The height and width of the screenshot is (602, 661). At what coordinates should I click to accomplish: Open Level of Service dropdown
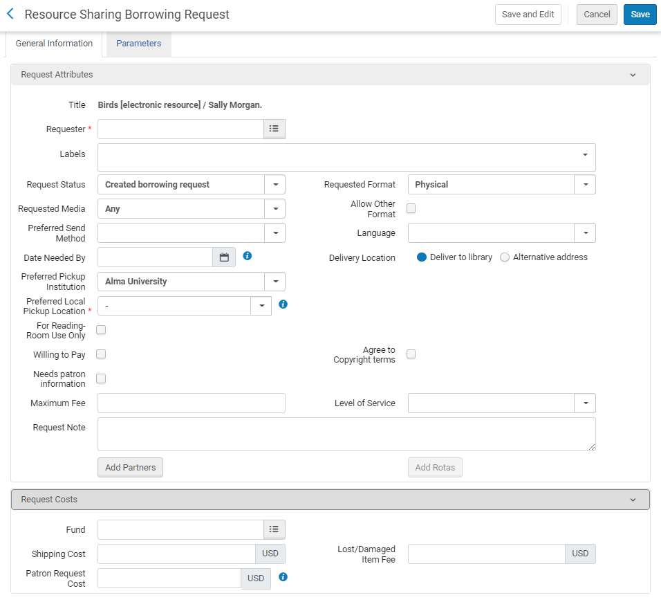(586, 403)
